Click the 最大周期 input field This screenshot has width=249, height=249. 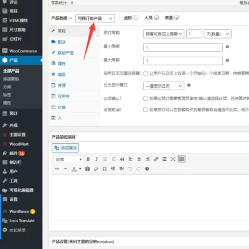coord(183,61)
